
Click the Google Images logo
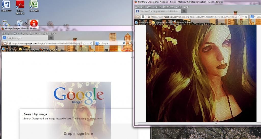coord(79,95)
